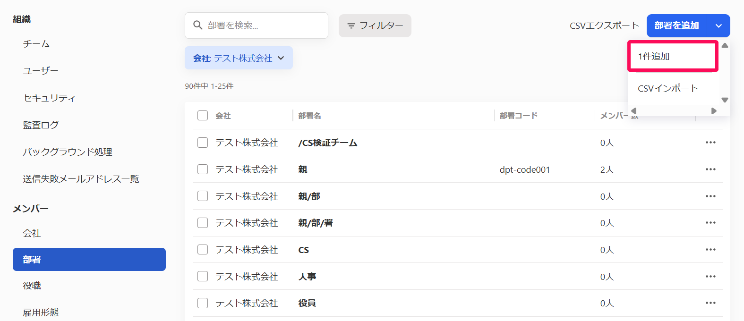744x321 pixels.
Task: Check the CS row checkbox
Action: coord(203,250)
